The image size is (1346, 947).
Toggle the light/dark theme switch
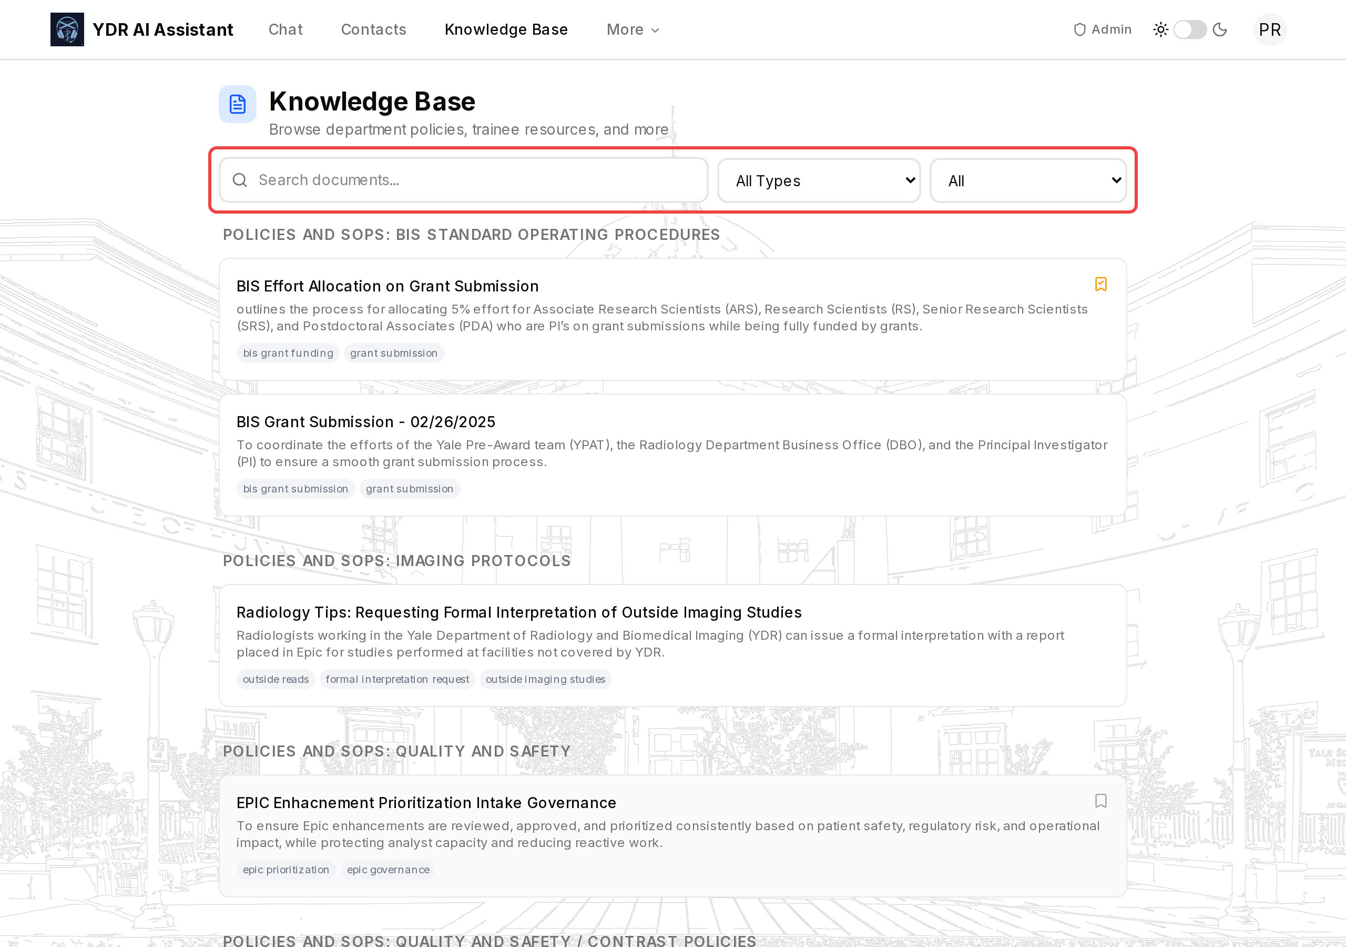[1189, 29]
